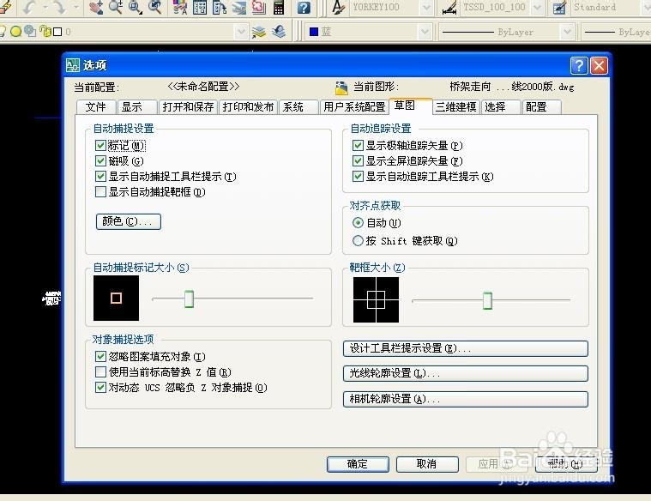Open the Markup Set Manager icon
651x501 pixels.
click(259, 7)
